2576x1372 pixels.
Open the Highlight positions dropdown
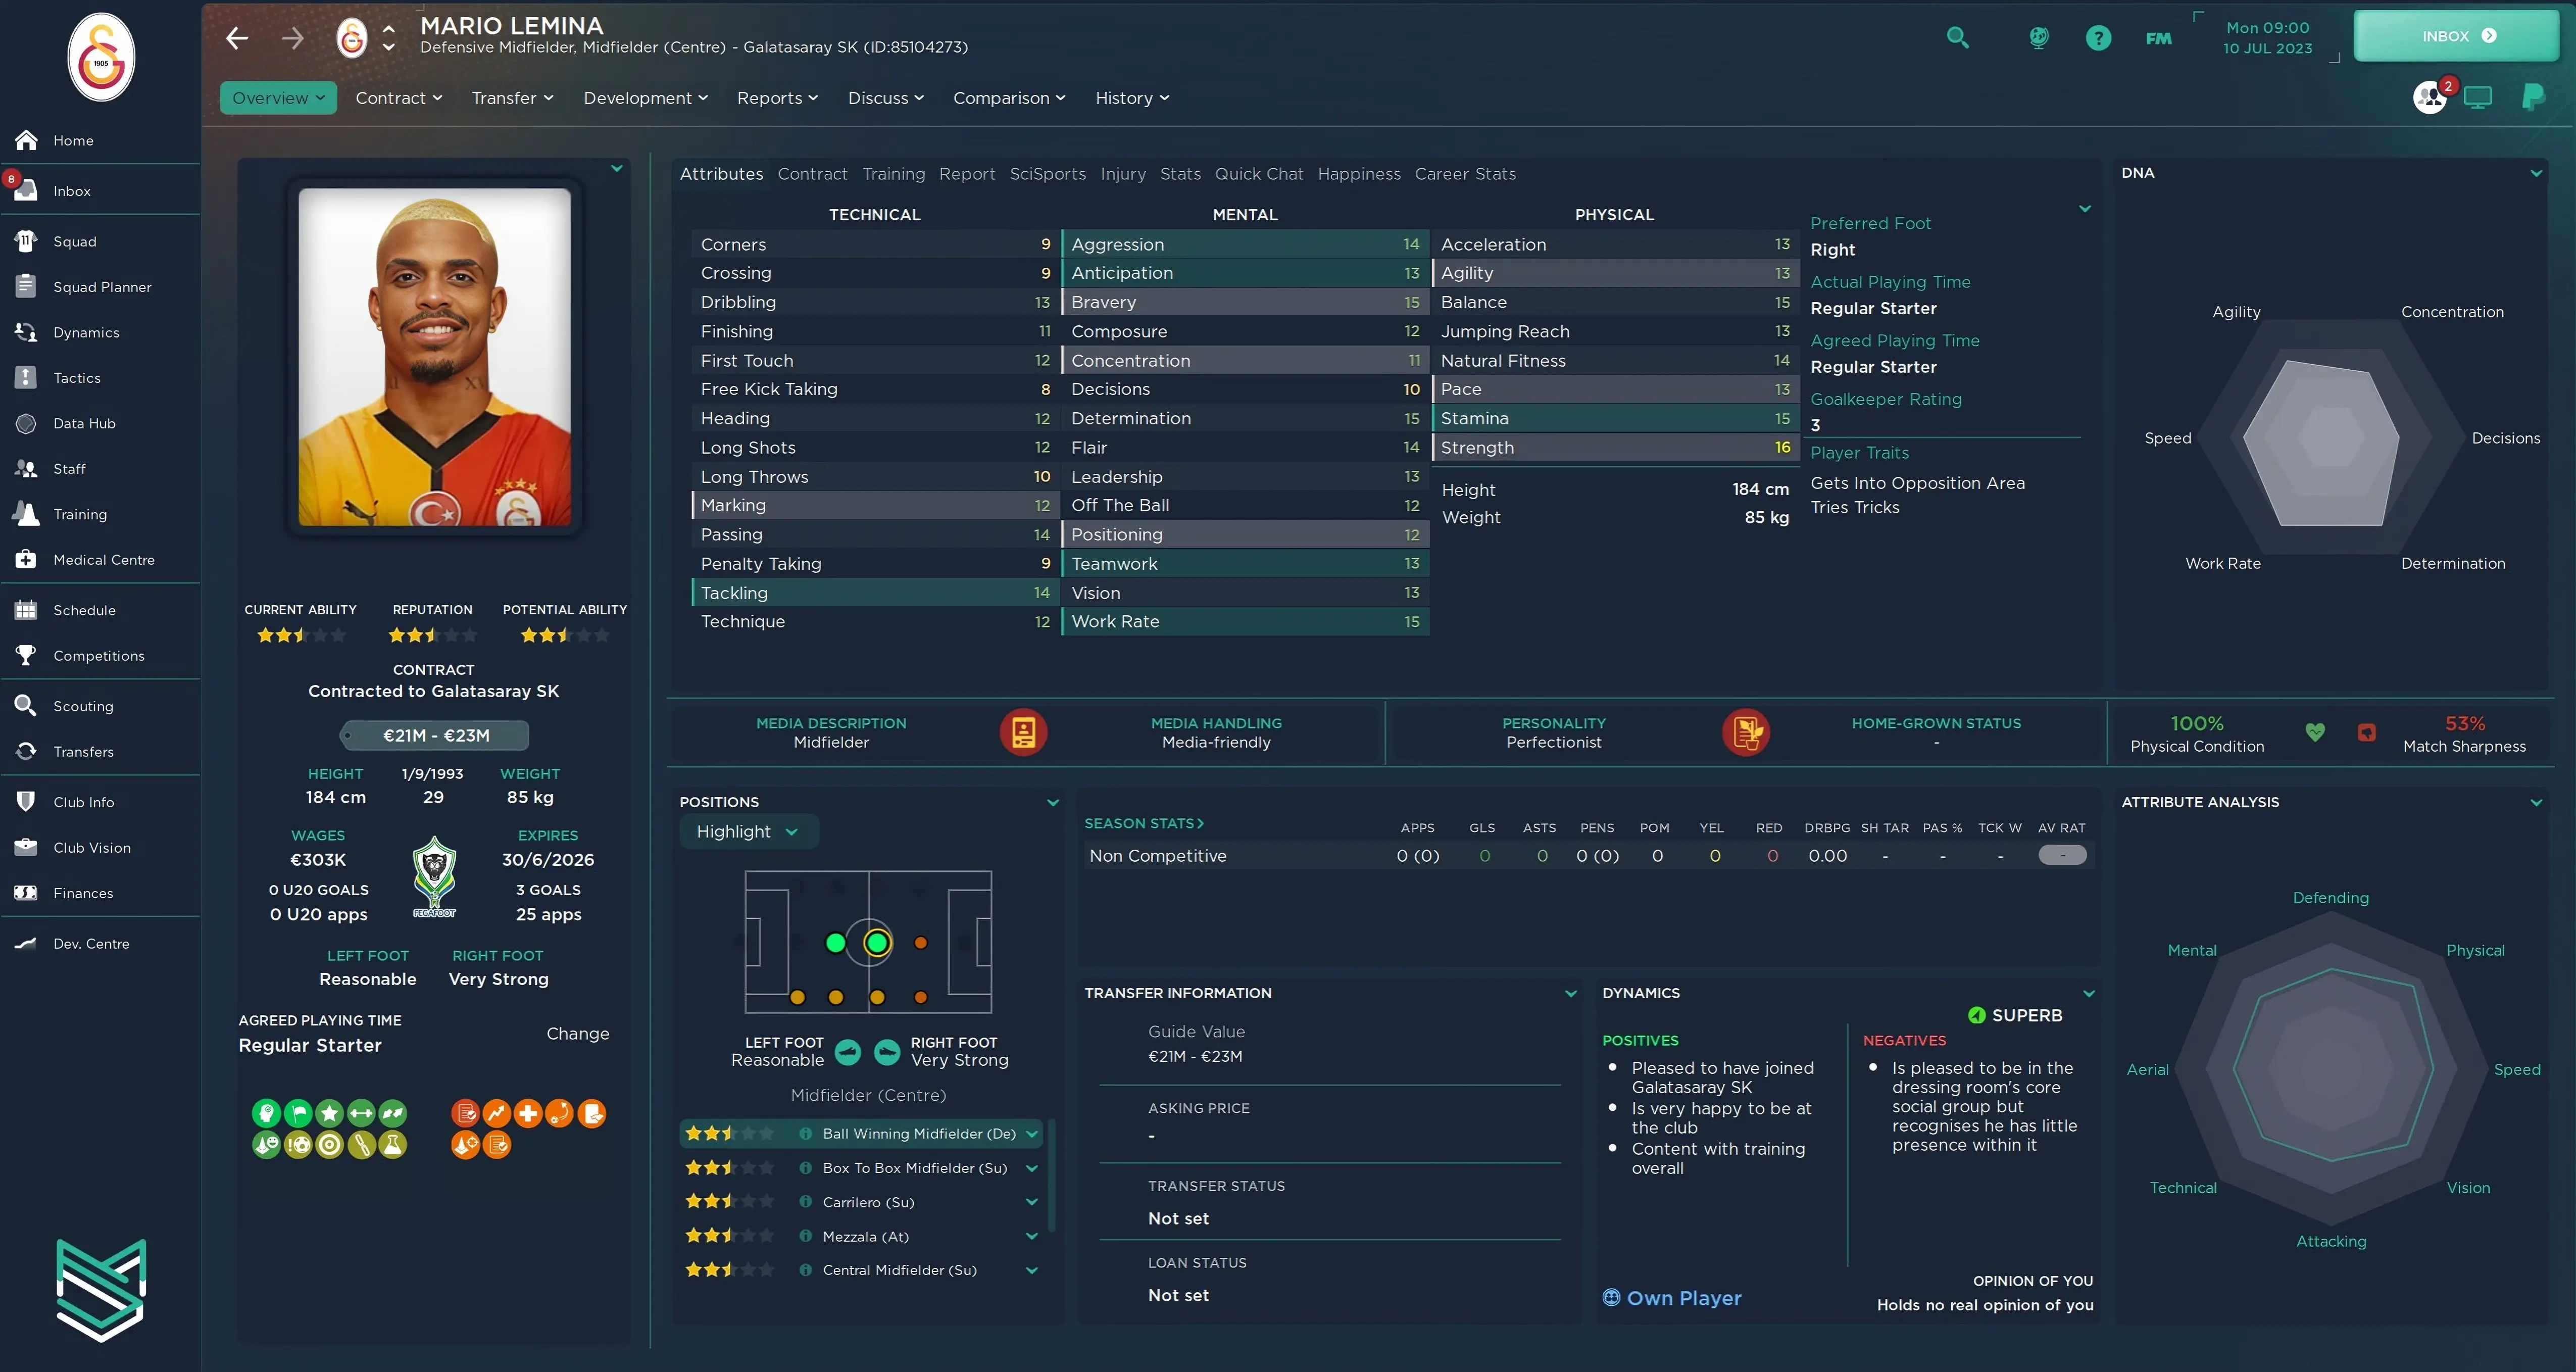click(x=749, y=831)
